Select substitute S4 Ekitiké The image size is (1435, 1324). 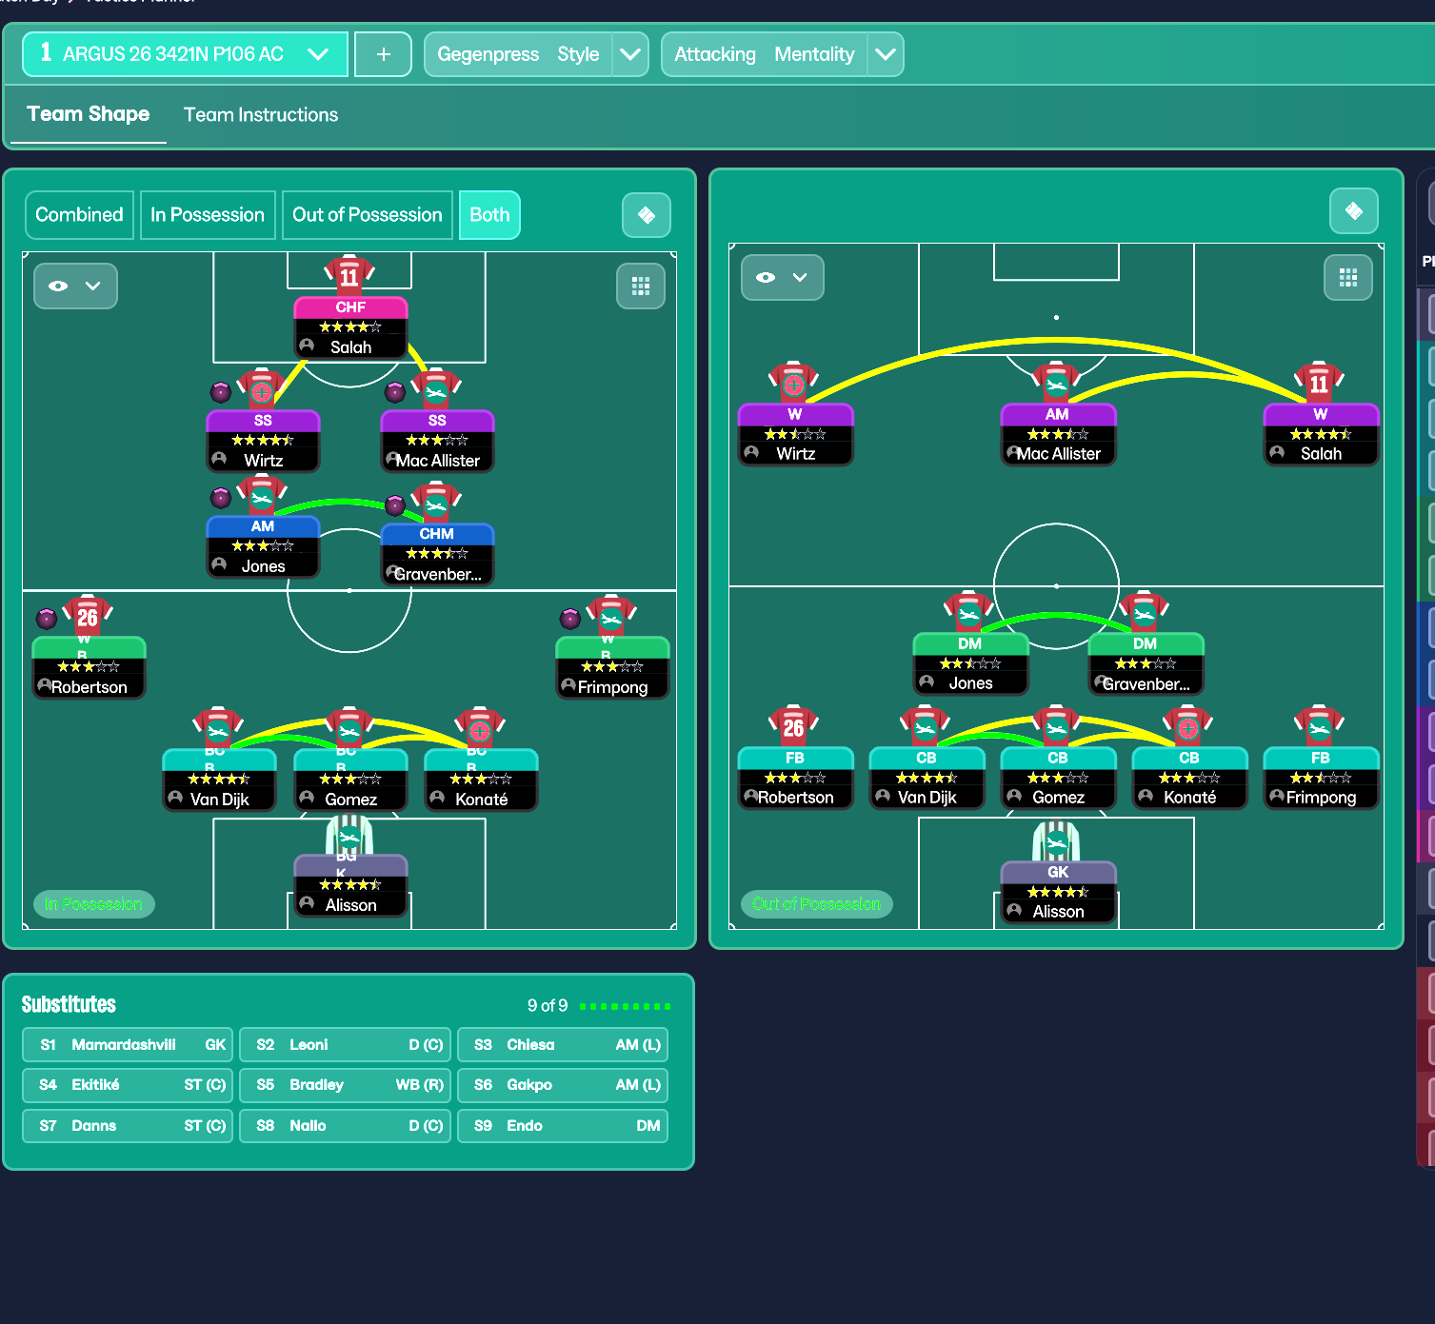tap(128, 1085)
